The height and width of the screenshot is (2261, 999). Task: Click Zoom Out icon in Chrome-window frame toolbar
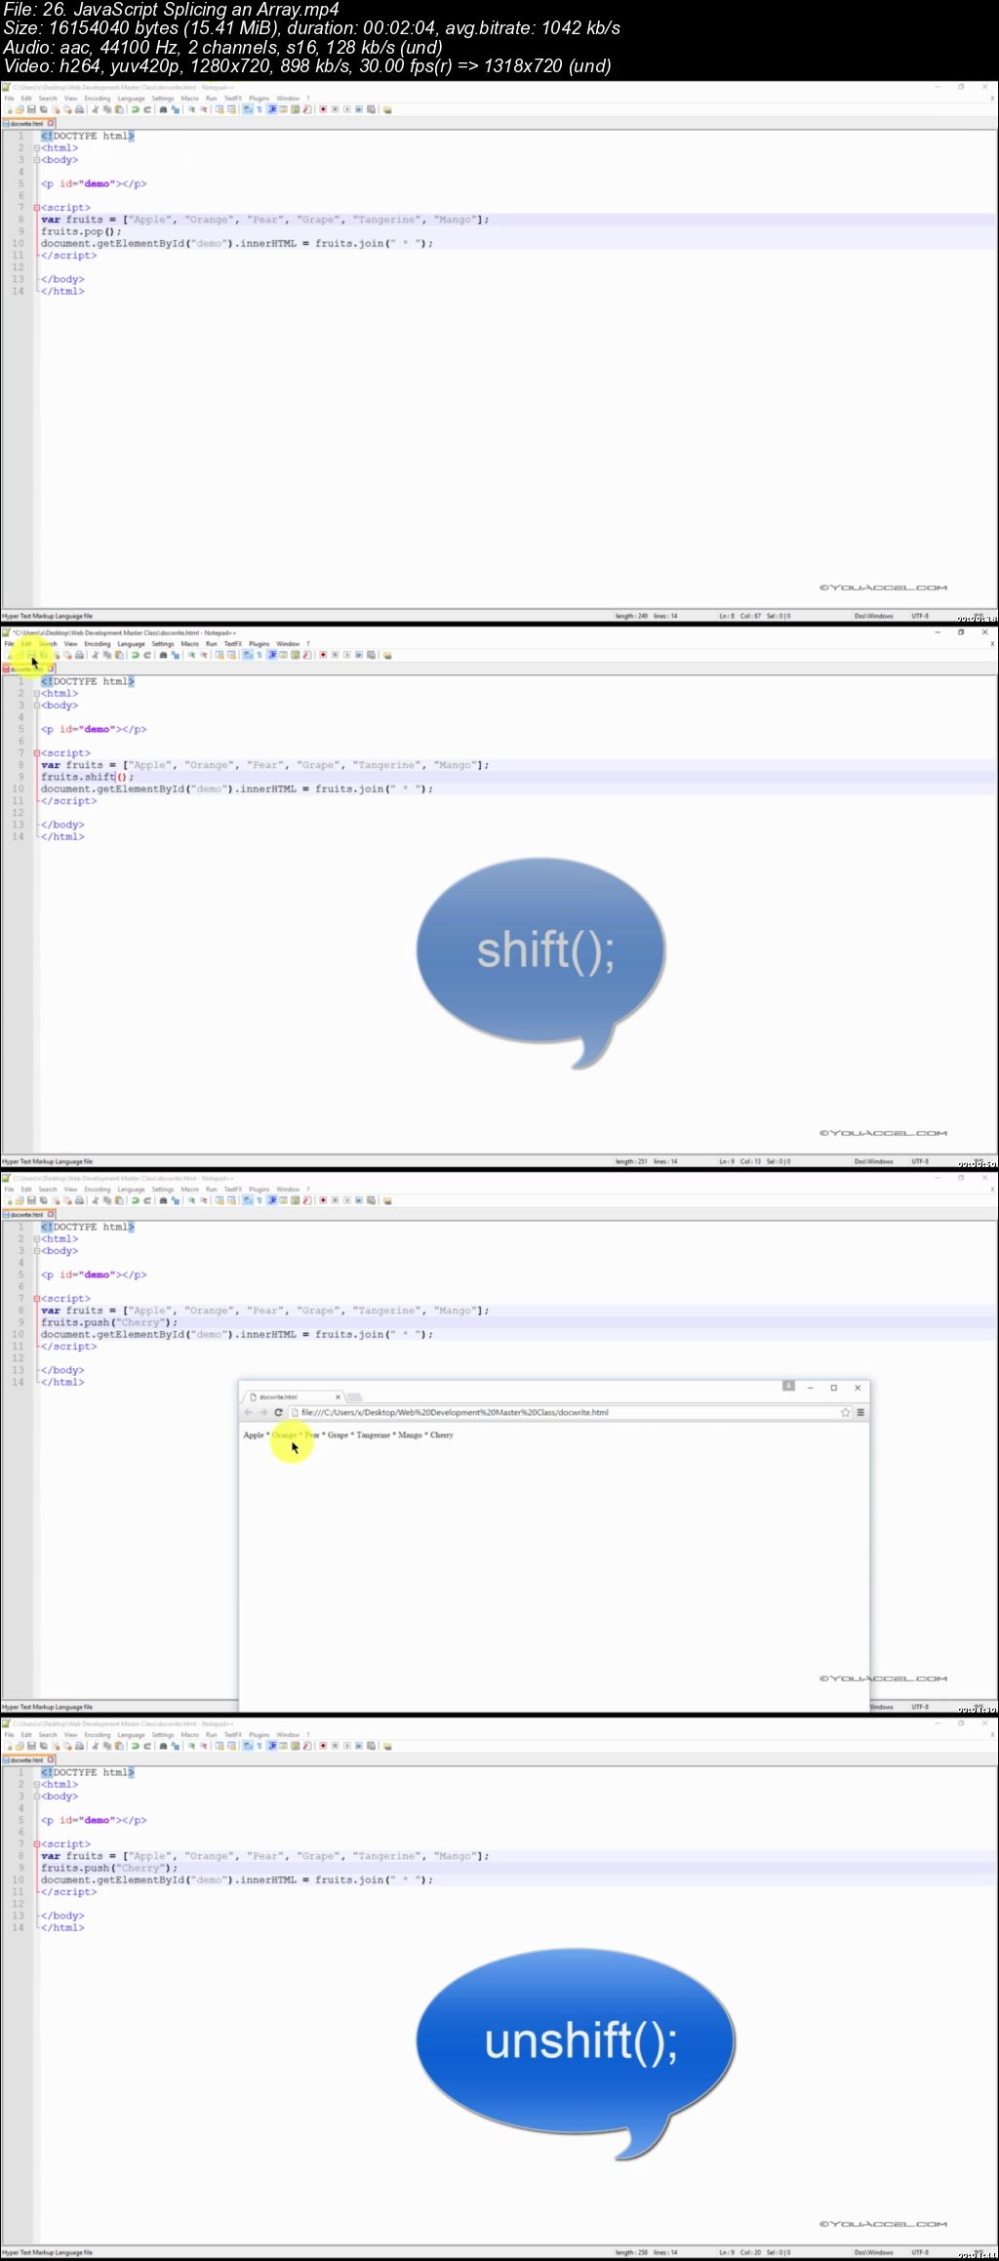203,1200
